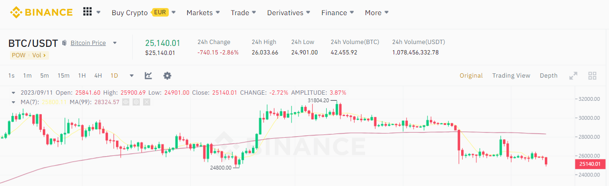Expand chart to fullscreen

[x=573, y=76]
